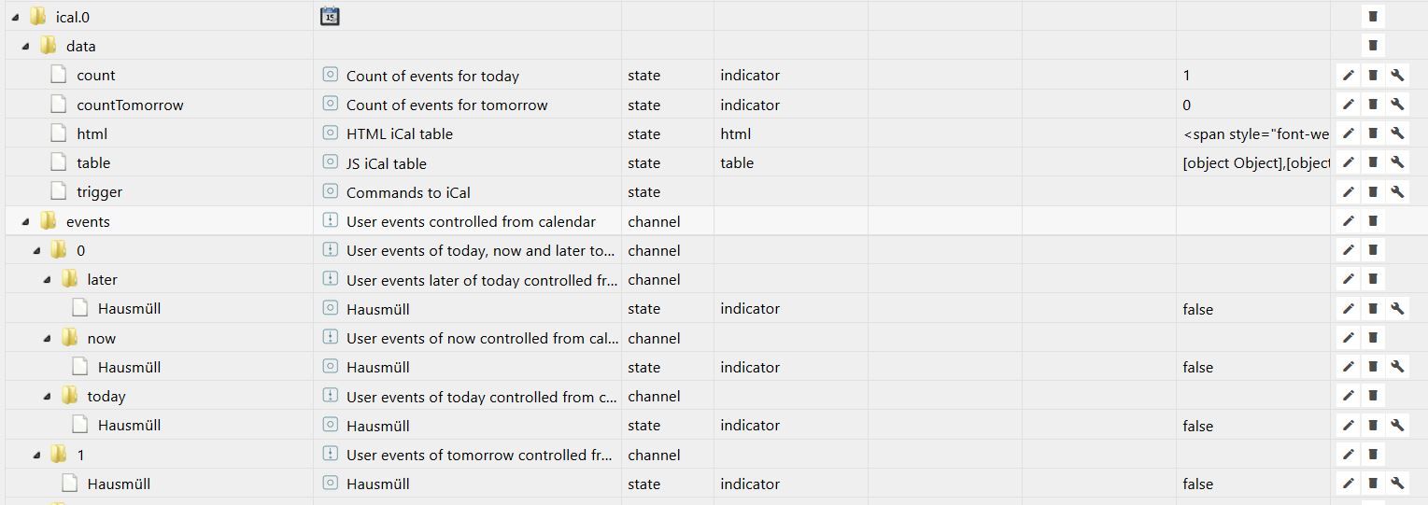The width and height of the screenshot is (1428, 505).
Task: Select the countTomorrow tree item
Action: pyautogui.click(x=129, y=105)
